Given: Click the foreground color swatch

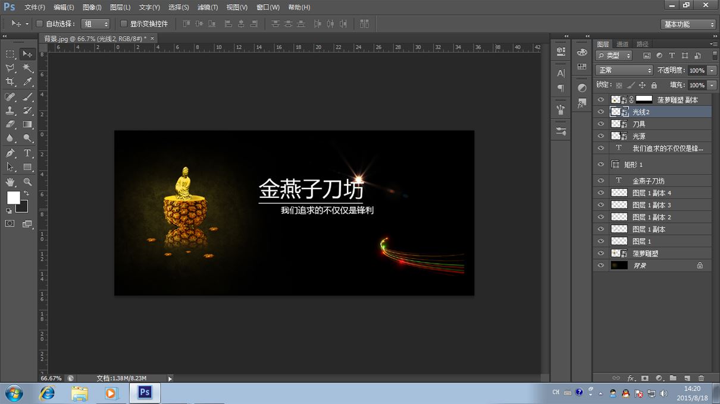Looking at the screenshot, I should 13,198.
